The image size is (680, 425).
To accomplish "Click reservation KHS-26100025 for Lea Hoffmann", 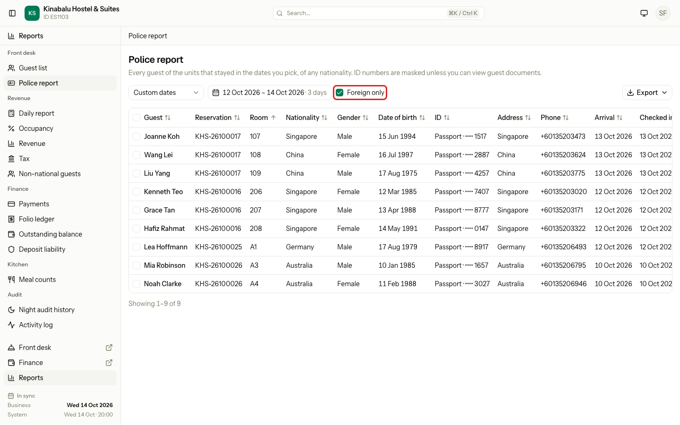I will pyautogui.click(x=219, y=247).
